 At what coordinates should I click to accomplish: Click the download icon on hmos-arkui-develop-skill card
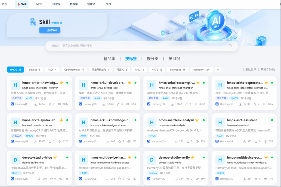[x=104, y=104]
